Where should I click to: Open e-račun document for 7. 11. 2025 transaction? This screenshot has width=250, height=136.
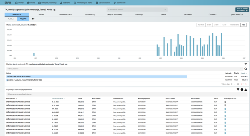[x=225, y=109]
